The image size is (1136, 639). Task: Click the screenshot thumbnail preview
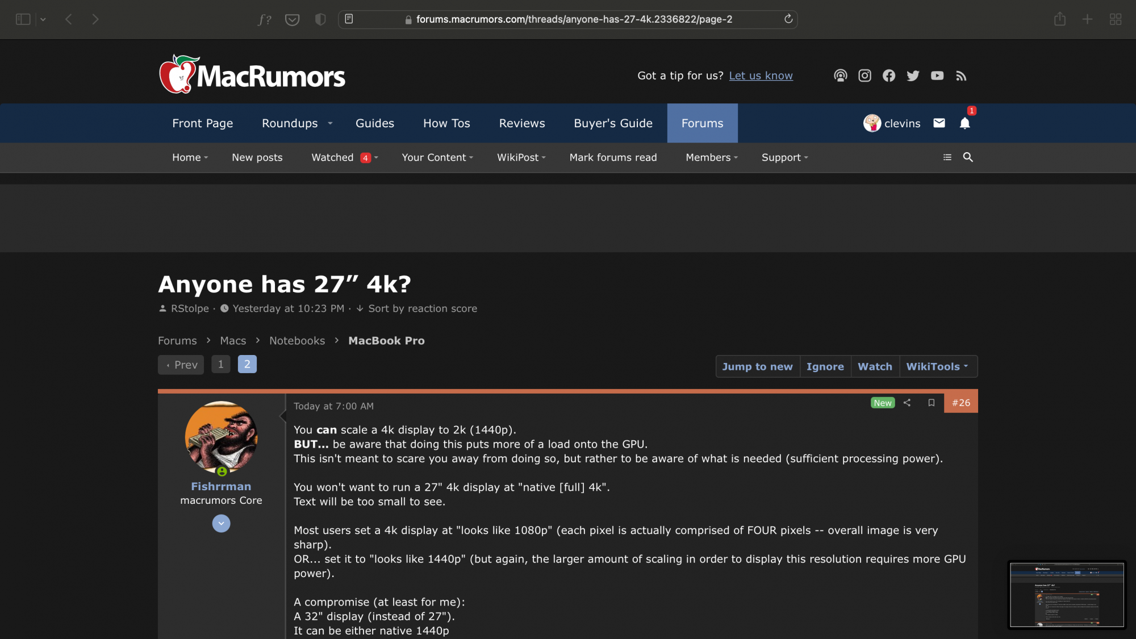pyautogui.click(x=1067, y=595)
